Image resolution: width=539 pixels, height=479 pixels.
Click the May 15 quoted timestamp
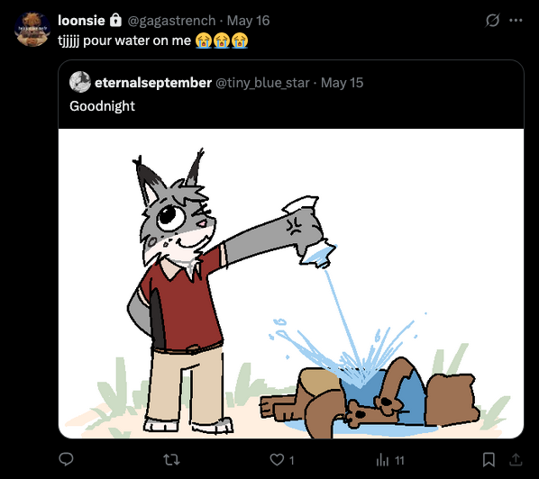[342, 83]
